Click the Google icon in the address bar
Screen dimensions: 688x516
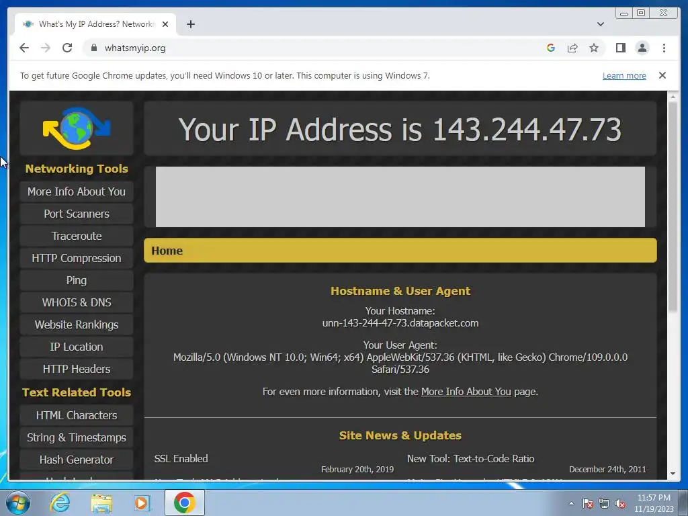[x=551, y=48]
